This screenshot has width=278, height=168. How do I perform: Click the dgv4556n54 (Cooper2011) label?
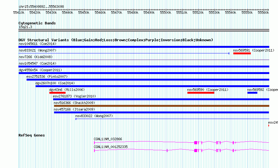tap(40, 70)
